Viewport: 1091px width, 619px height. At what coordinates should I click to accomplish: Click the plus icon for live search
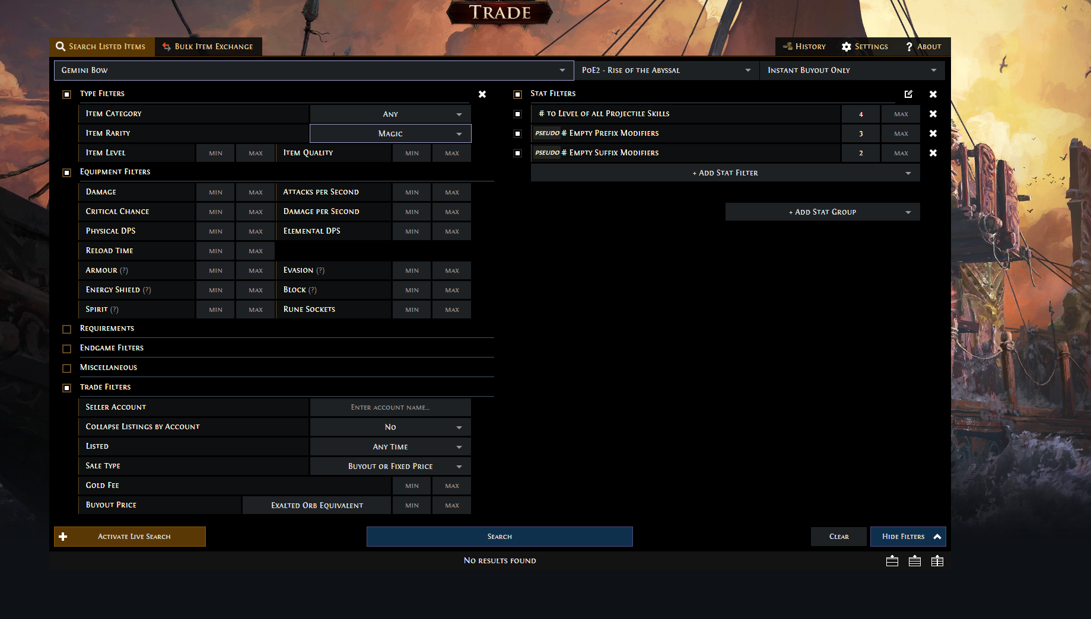pos(63,537)
